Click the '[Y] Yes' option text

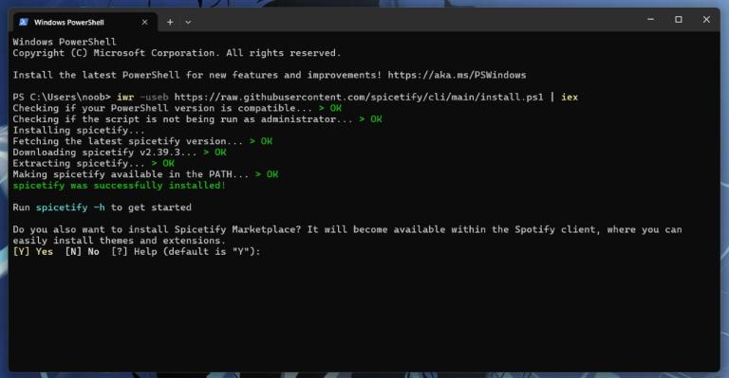pyautogui.click(x=32, y=252)
